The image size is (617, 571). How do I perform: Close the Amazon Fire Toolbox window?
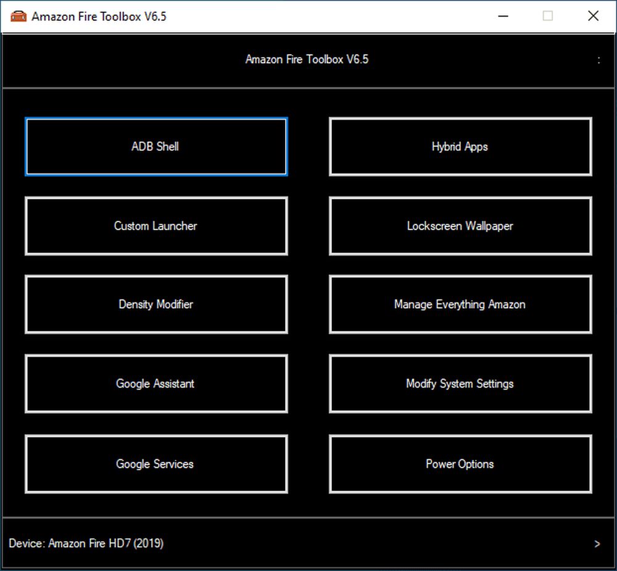point(593,16)
